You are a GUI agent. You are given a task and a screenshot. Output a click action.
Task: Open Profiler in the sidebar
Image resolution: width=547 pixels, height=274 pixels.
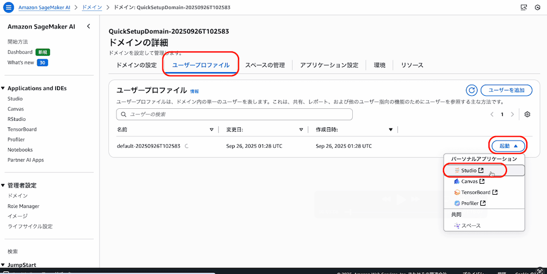pyautogui.click(x=16, y=139)
